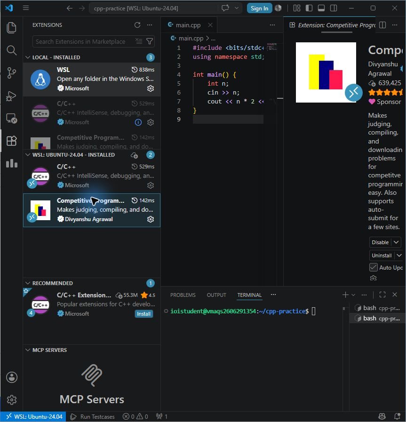406x422 pixels.
Task: Open the Source Control view
Action: tap(11, 73)
